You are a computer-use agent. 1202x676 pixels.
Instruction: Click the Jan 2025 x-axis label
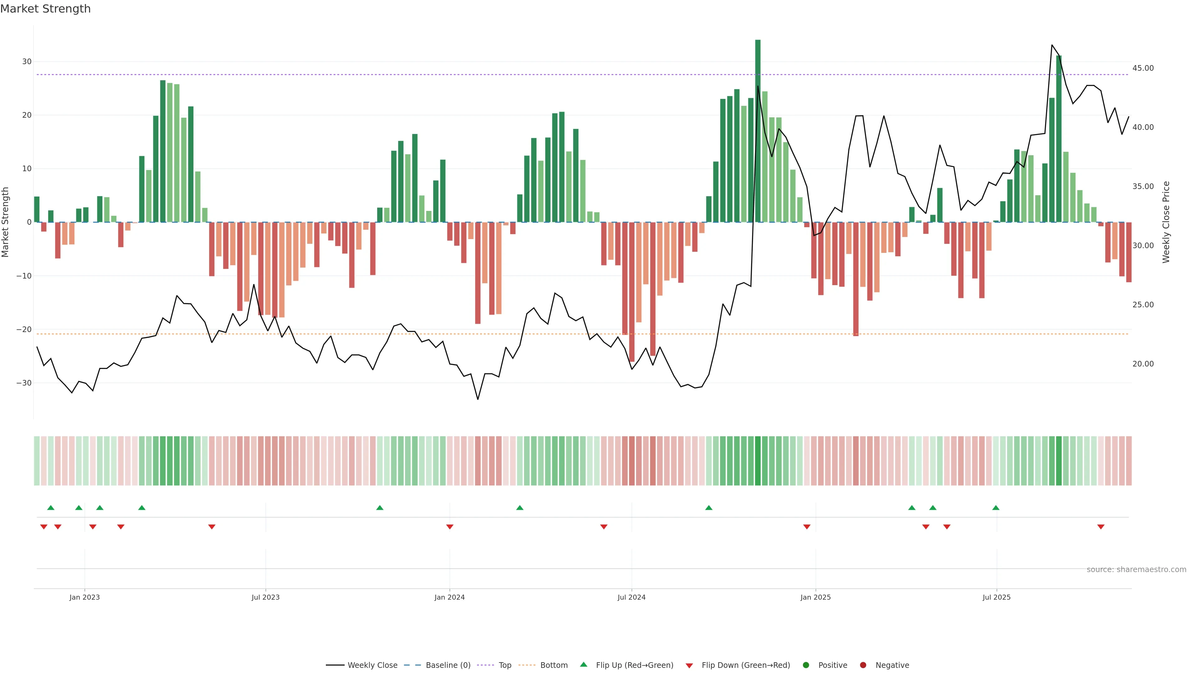click(x=815, y=597)
